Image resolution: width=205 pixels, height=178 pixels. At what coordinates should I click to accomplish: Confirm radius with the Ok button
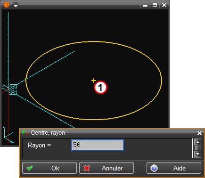49,168
